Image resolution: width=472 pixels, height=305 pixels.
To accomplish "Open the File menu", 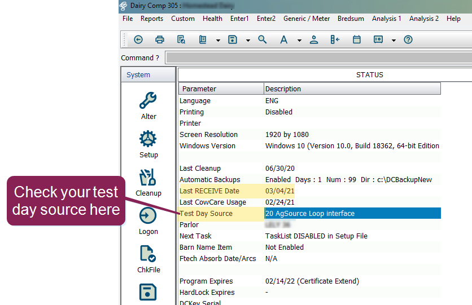I will pyautogui.click(x=128, y=19).
